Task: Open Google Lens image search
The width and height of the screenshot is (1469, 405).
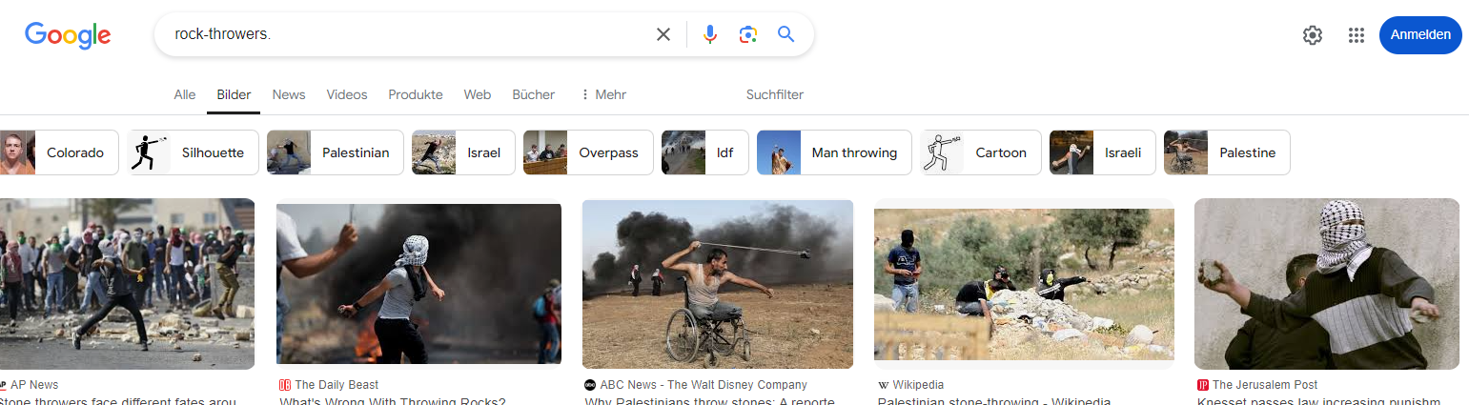Action: (x=748, y=35)
